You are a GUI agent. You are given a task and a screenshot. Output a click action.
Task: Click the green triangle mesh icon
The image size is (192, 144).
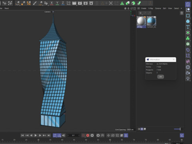(x=122, y=3)
